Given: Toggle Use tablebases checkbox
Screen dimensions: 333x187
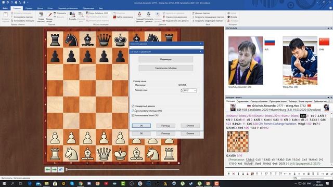Looking at the screenshot, I should pos(133,111).
